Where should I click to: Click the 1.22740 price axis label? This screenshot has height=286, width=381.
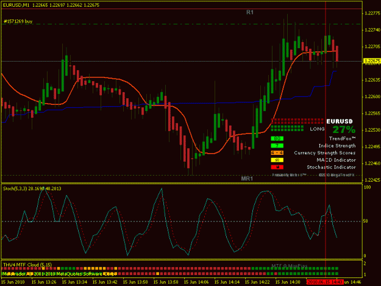click(372, 30)
